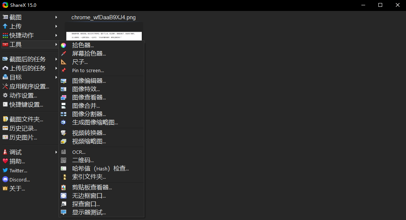Open the ruler (尺子) tool icon

(64, 62)
